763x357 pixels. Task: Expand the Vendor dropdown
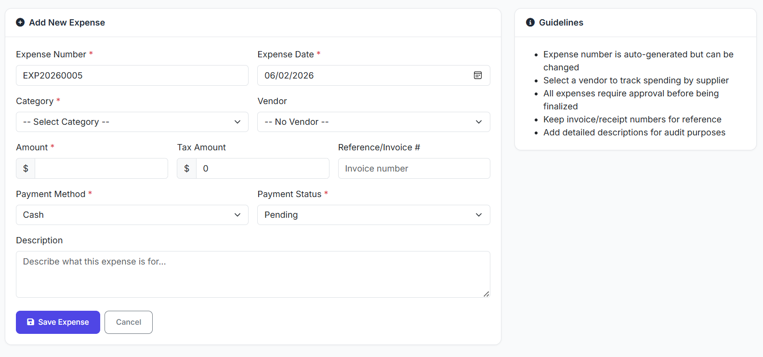[373, 122]
